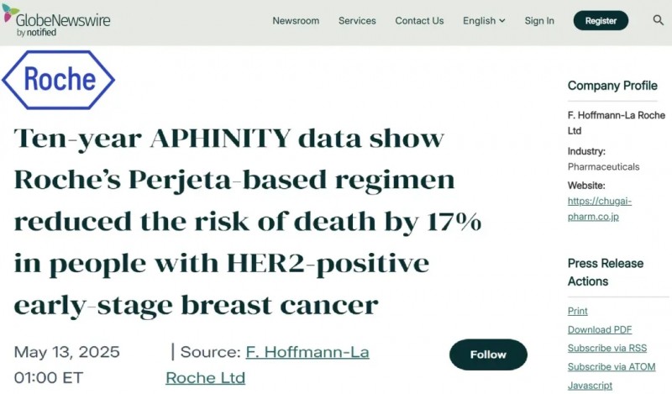672x394 pixels.
Task: Visit the chugai-pharm.co.jp website link
Action: (599, 208)
